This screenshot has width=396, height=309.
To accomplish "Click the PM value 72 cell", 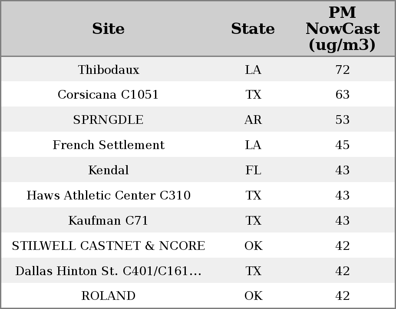I will point(343,70).
